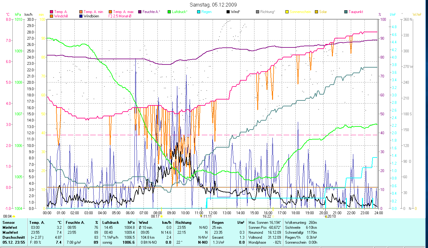Image resolution: width=428 pixels, height=248 pixels.
Task: Click the pink Temp. A. legend square
Action: (x=51, y=12)
